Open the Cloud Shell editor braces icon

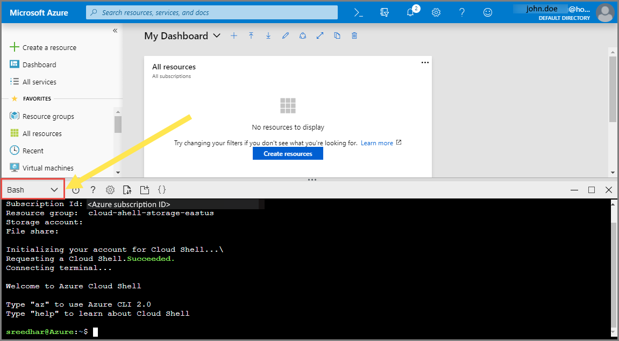click(162, 190)
